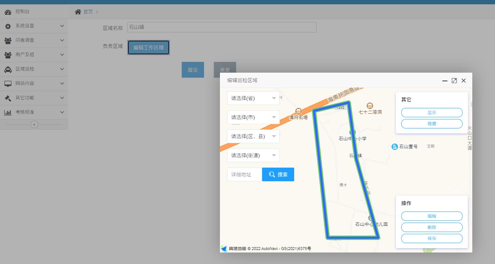Open 问卷调查 menu item
This screenshot has width=495, height=264.
click(x=34, y=40)
